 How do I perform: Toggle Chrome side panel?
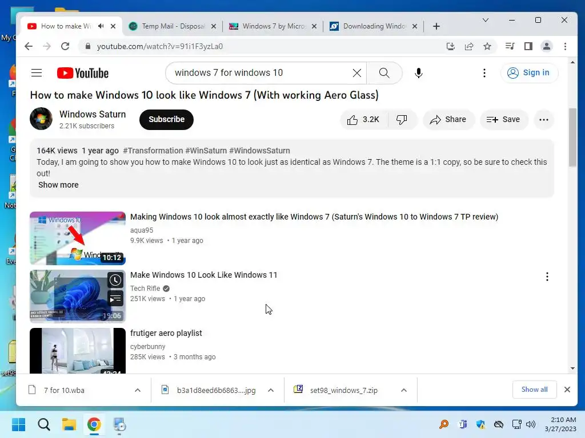tap(528, 46)
